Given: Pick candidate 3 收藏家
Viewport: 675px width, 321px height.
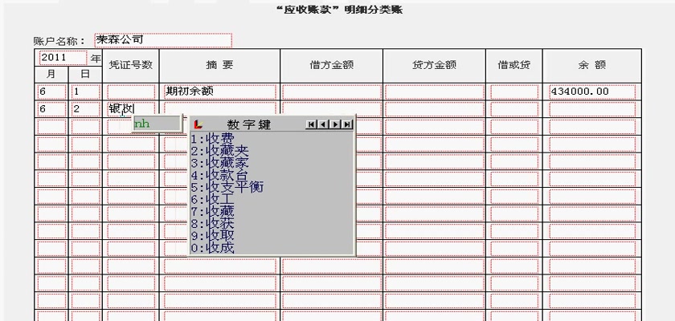Looking at the screenshot, I should tap(219, 163).
